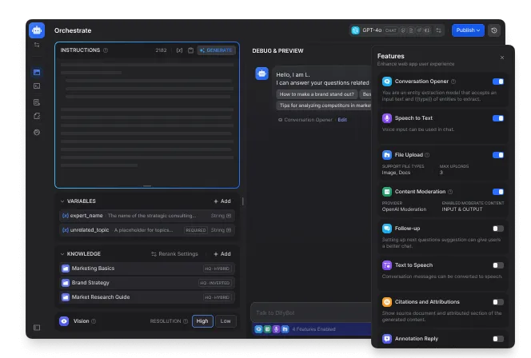Turn on Citations and Attributions toggle
The image size is (531, 358).
(497, 302)
